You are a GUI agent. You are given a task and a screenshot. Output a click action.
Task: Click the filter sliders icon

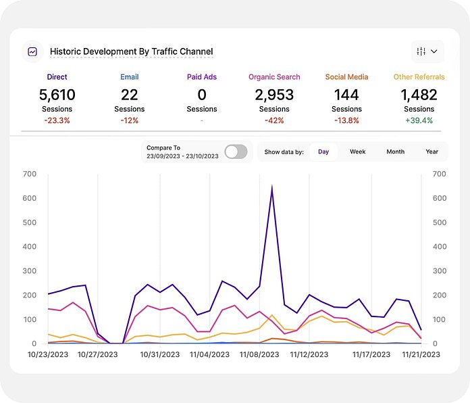(x=421, y=51)
